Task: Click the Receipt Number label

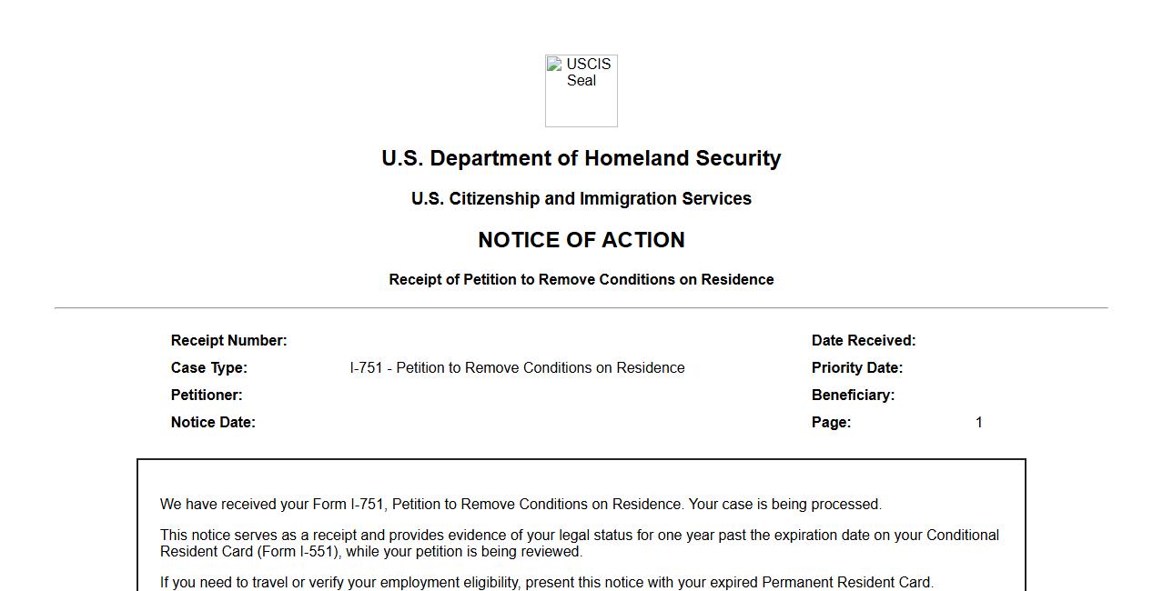Action: tap(228, 340)
